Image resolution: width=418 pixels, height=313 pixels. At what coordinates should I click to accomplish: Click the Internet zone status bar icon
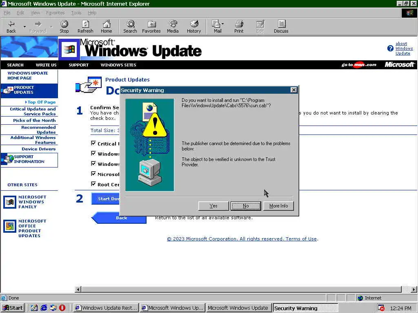[360, 298]
